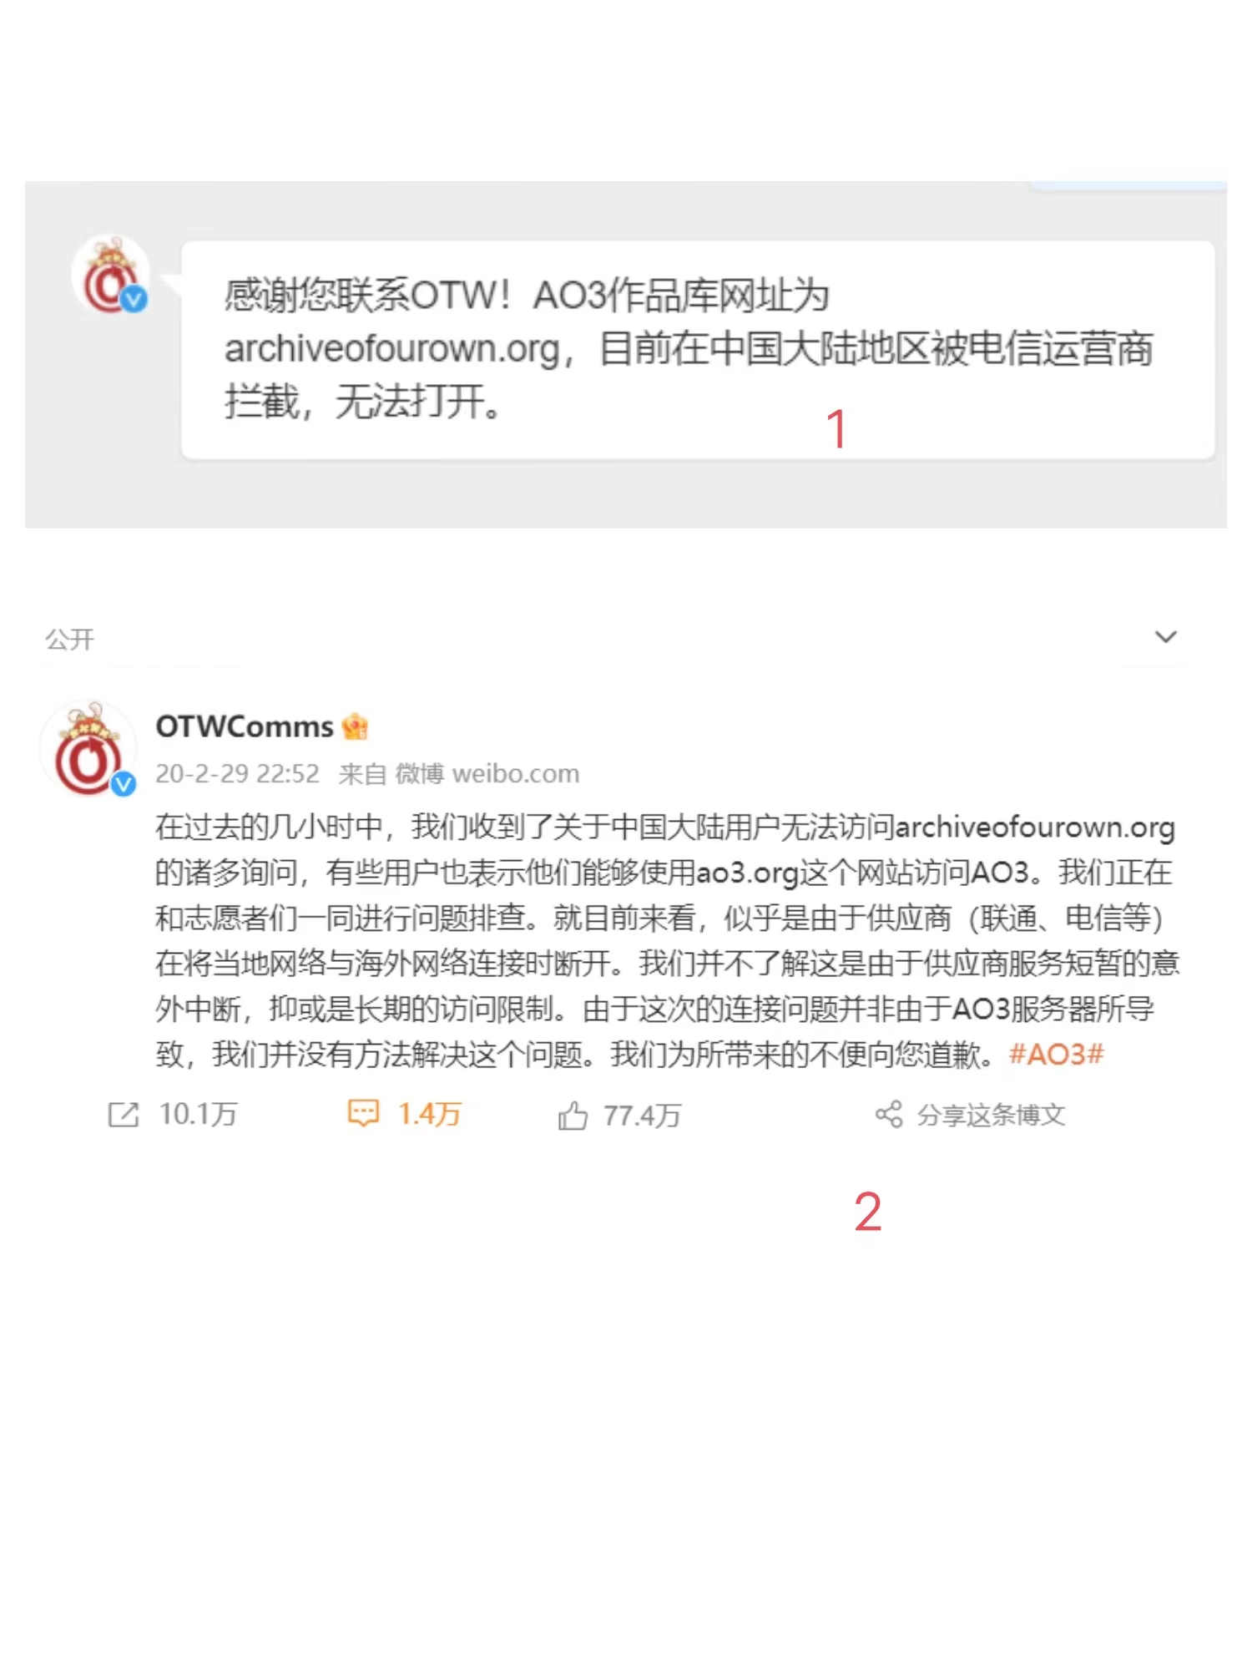
Task: Click 分享这条博文 share text
Action: (991, 1115)
